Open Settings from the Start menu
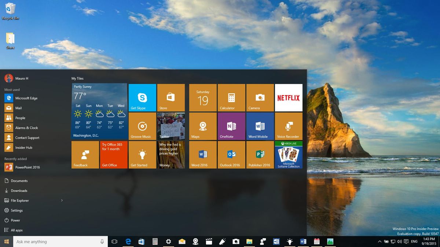The image size is (440, 247). (16, 210)
